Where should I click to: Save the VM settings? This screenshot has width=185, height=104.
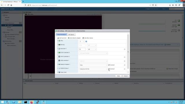click(x=118, y=76)
